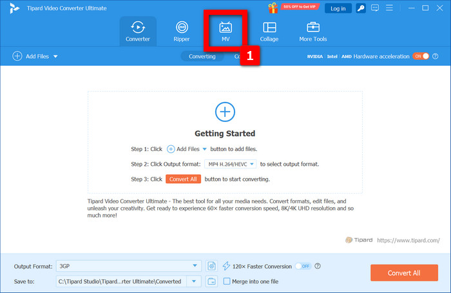Click the lightning bolt faster conversion icon
Screen dimensions: 451x293
click(226, 266)
